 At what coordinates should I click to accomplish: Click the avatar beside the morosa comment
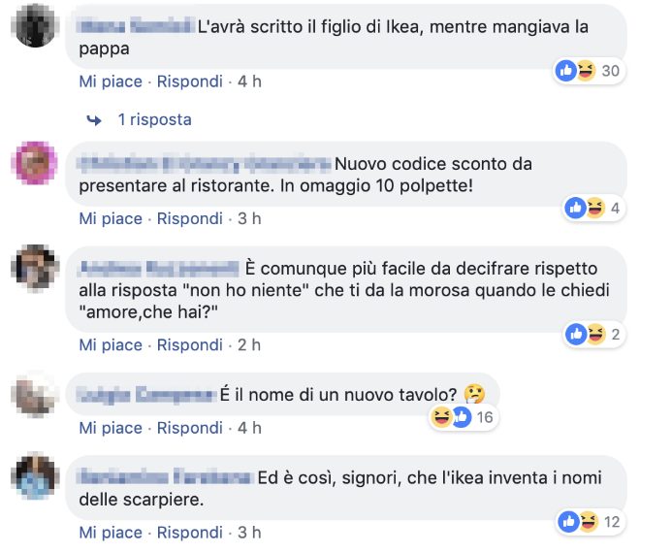(x=35, y=268)
